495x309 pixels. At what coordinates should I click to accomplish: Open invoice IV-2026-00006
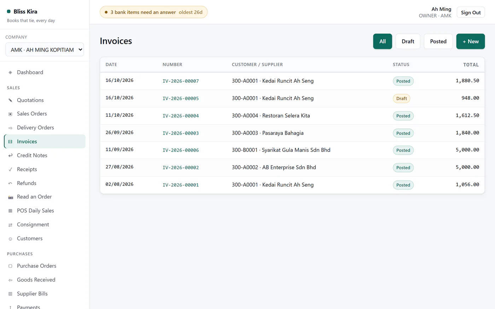[x=181, y=150]
